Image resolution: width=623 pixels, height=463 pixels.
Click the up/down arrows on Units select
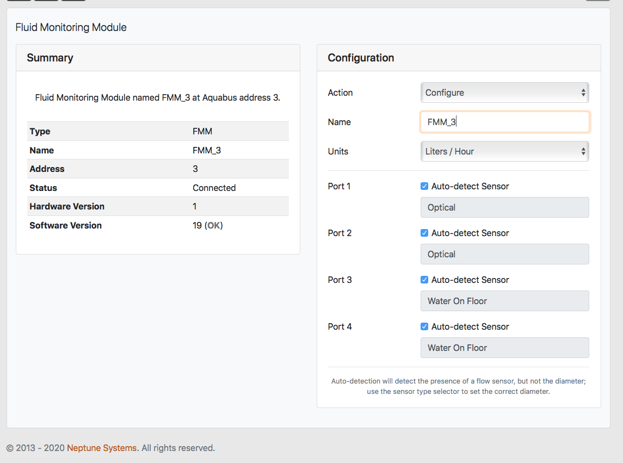(x=583, y=151)
